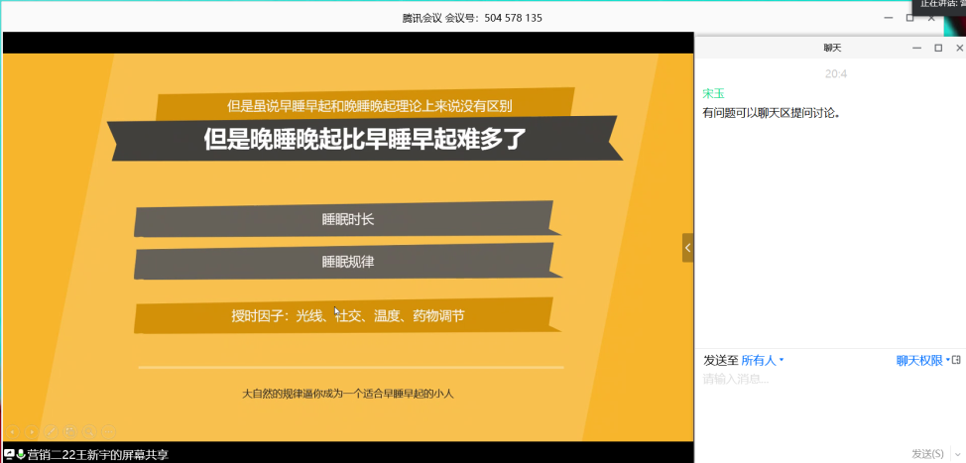The image size is (966, 463).
Task: Maximize the 聊天 chat panel window
Action: click(x=938, y=48)
